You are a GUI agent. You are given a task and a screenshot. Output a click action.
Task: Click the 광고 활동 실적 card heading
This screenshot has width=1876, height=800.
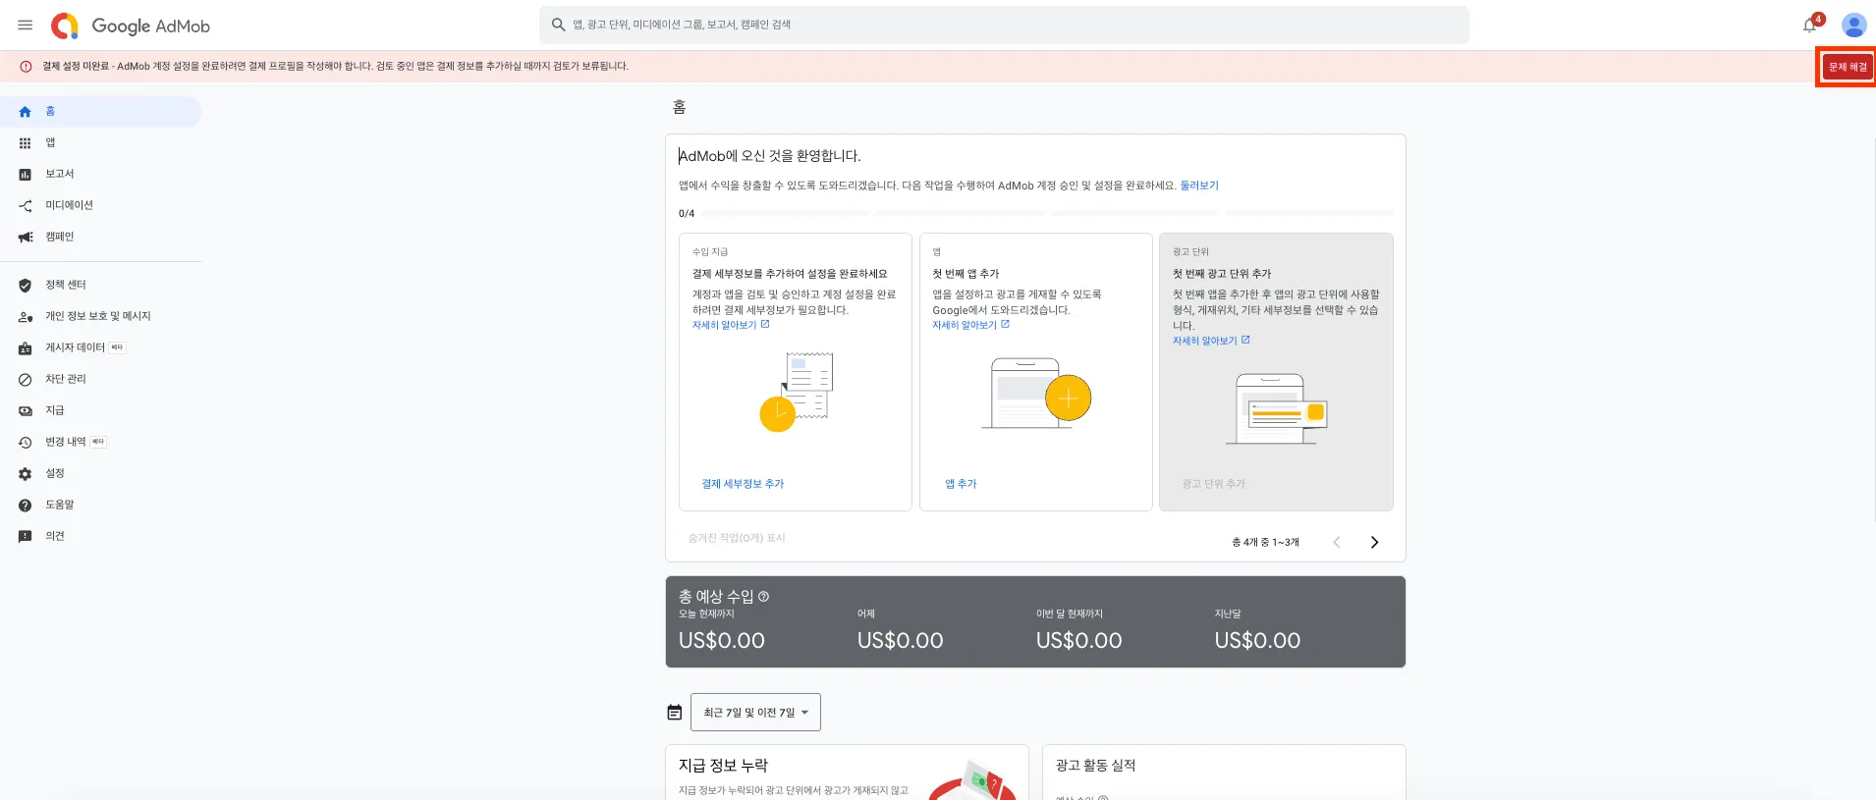1095,766
